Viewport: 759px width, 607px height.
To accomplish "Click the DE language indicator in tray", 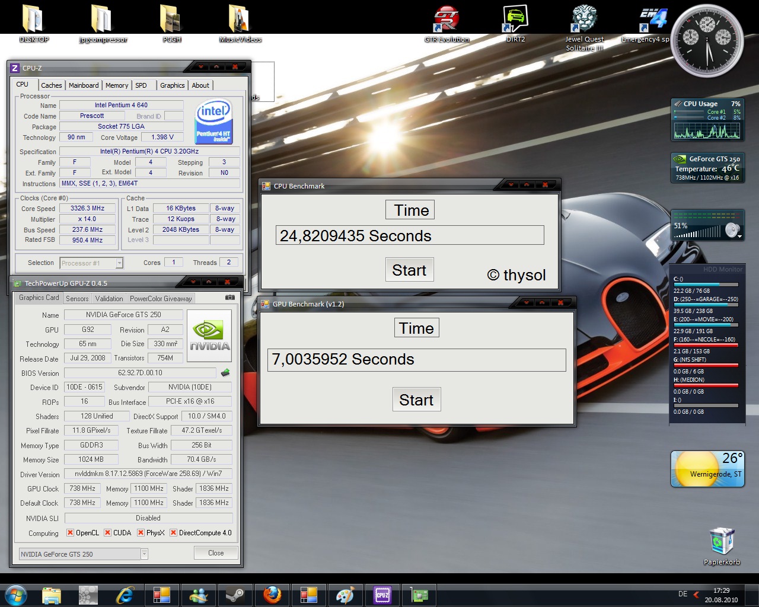I will click(x=683, y=594).
